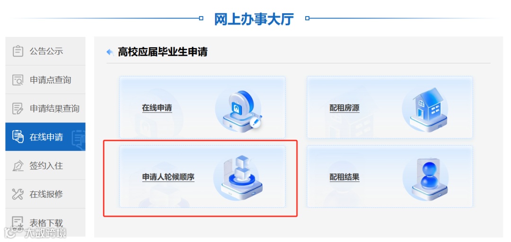The image size is (511, 242).
Task: Click the 申请点查询 search icon
Action: click(x=18, y=80)
